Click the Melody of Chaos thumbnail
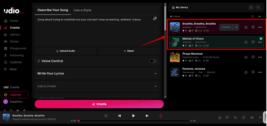 pos(175,42)
